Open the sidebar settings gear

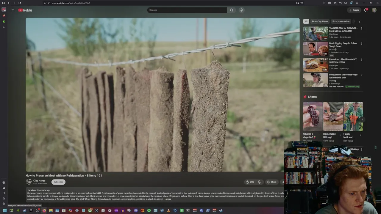click(x=4, y=204)
